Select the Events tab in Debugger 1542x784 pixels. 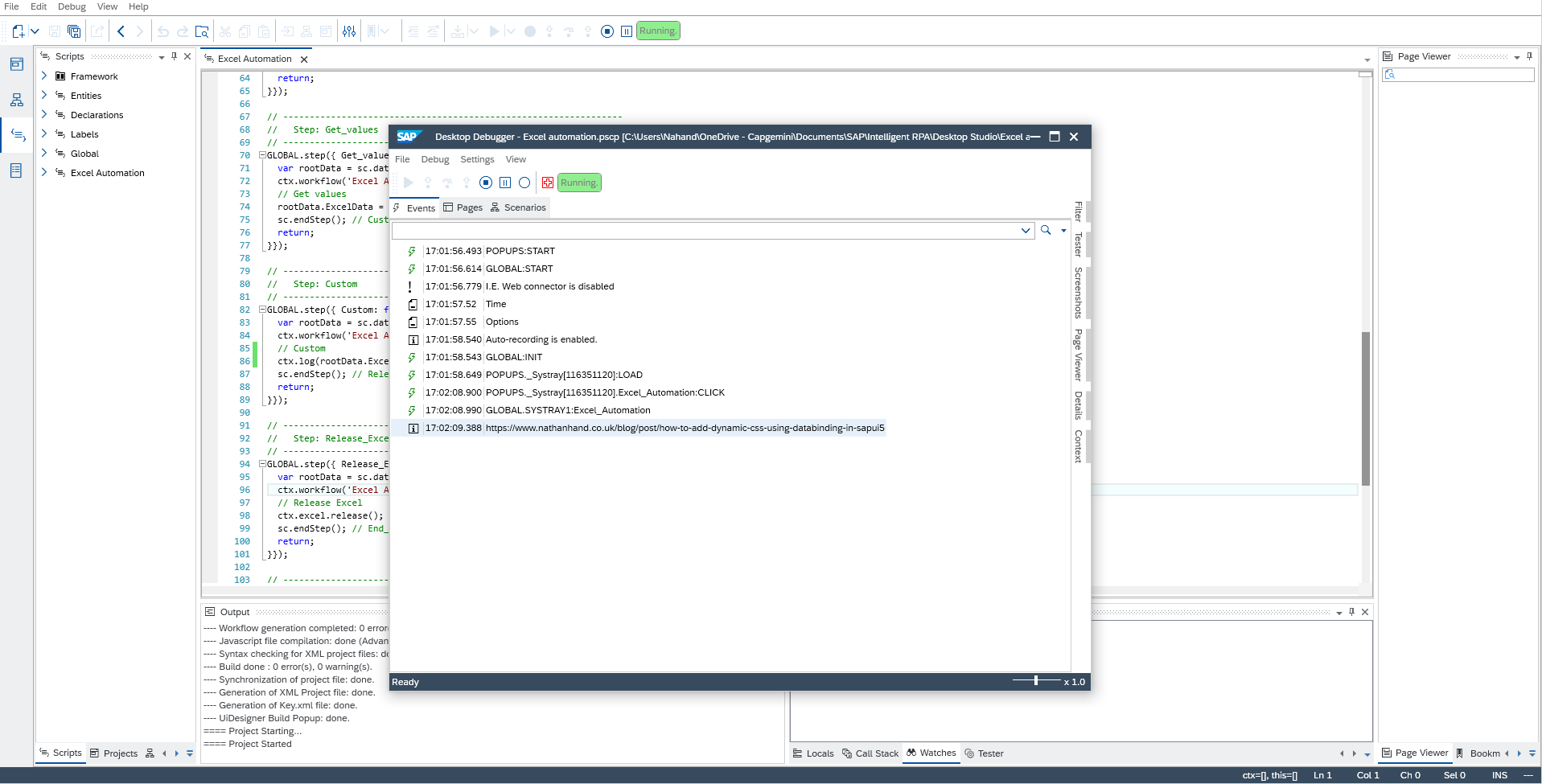click(414, 208)
